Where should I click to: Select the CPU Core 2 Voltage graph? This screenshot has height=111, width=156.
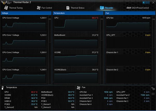click(24, 60)
